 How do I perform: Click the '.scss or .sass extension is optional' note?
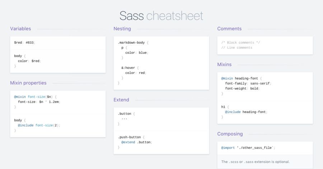point(256,162)
